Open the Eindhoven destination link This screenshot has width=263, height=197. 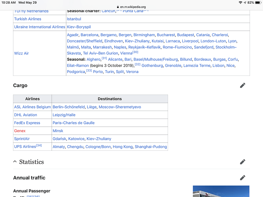coord(113,41)
